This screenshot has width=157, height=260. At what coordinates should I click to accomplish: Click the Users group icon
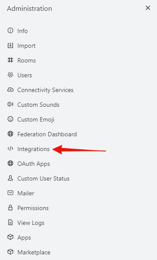[x=10, y=75]
